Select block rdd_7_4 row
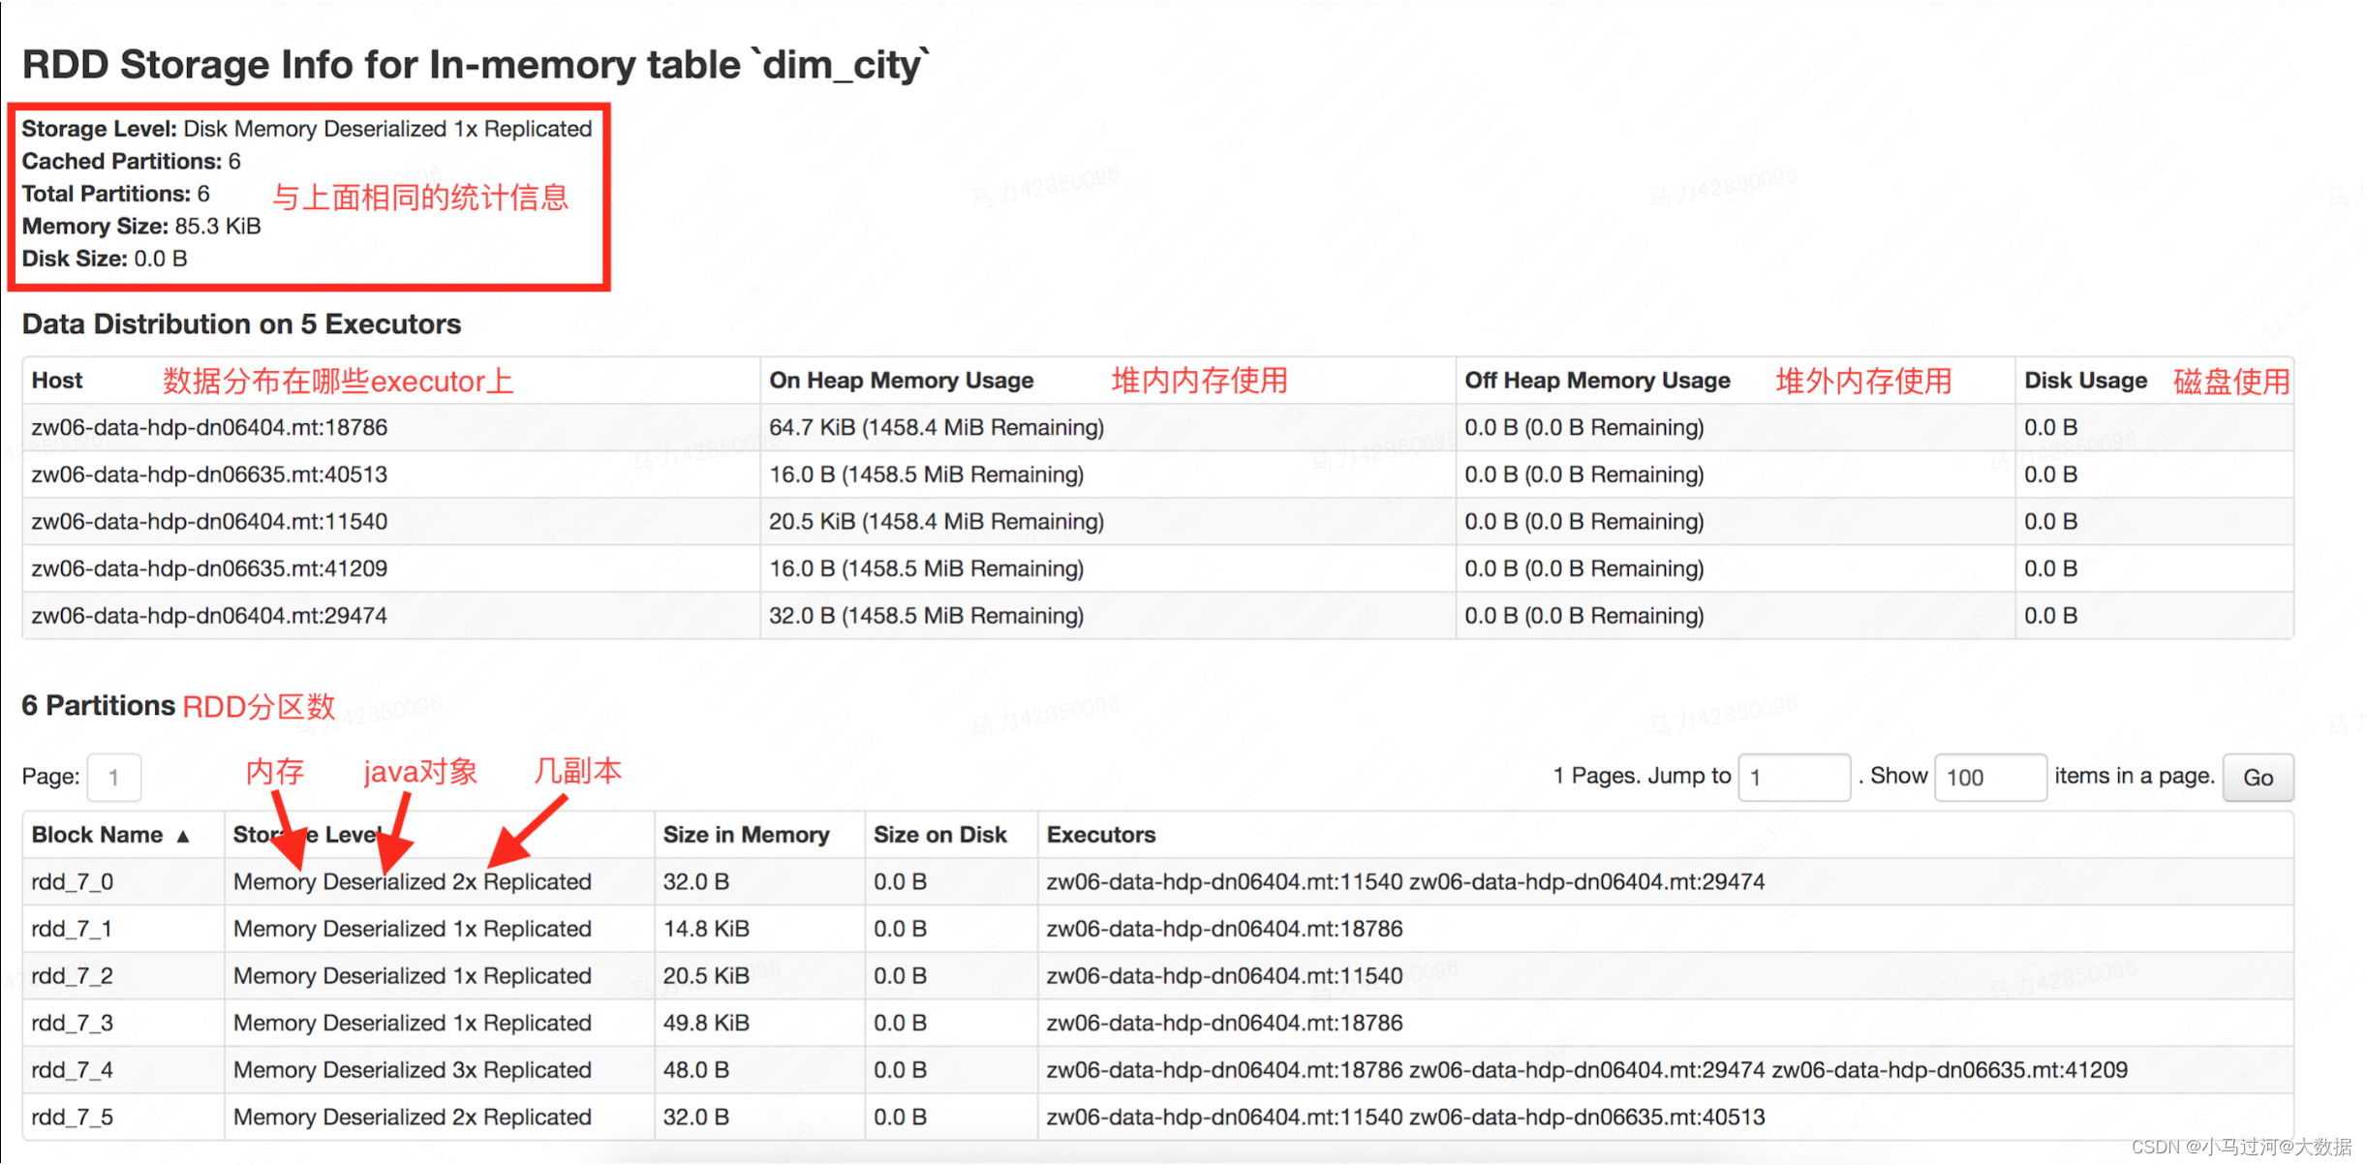This screenshot has height=1165, width=2367. coord(73,1070)
